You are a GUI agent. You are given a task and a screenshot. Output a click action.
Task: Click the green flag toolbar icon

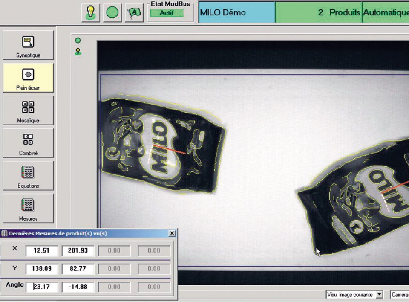[134, 12]
